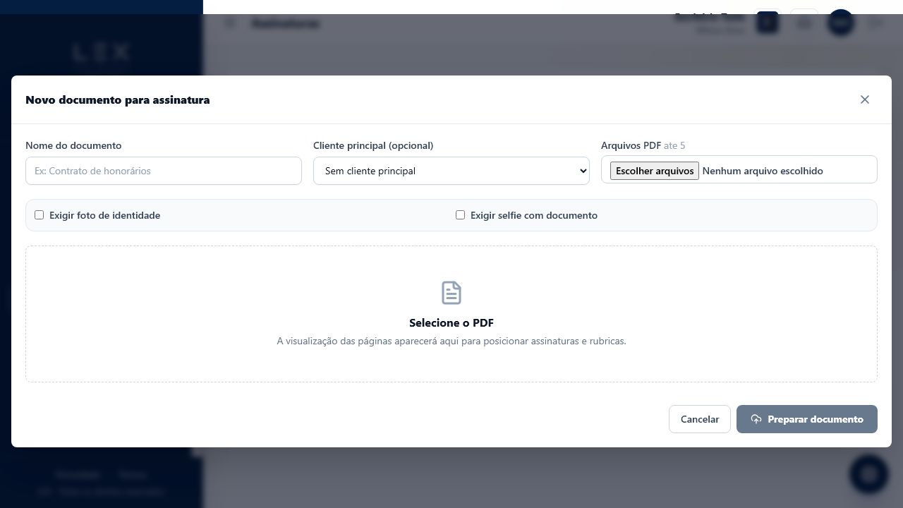The height and width of the screenshot is (508, 903).
Task: Focus the Nome do documento input field
Action: (164, 171)
